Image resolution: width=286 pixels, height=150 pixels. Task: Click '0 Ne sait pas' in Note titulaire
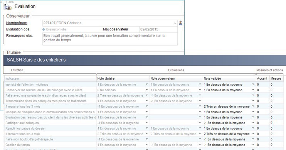(106, 90)
